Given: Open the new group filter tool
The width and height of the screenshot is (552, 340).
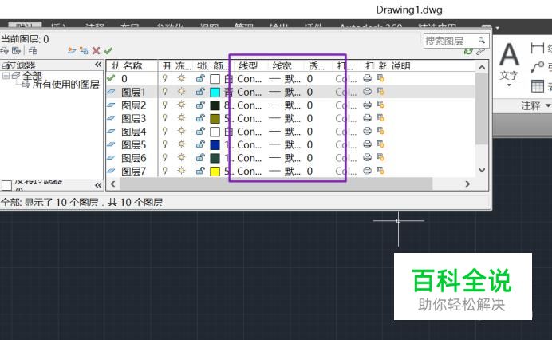Looking at the screenshot, I should point(16,51).
